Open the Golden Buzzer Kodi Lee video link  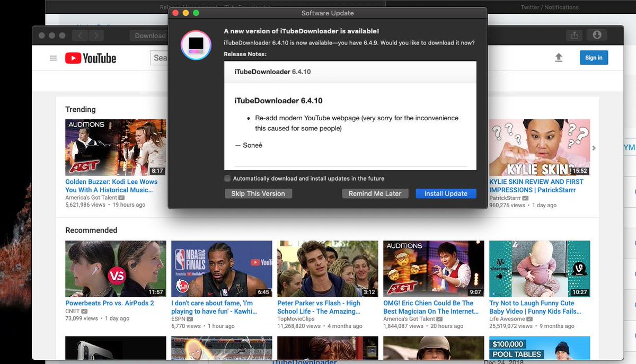[x=111, y=185]
